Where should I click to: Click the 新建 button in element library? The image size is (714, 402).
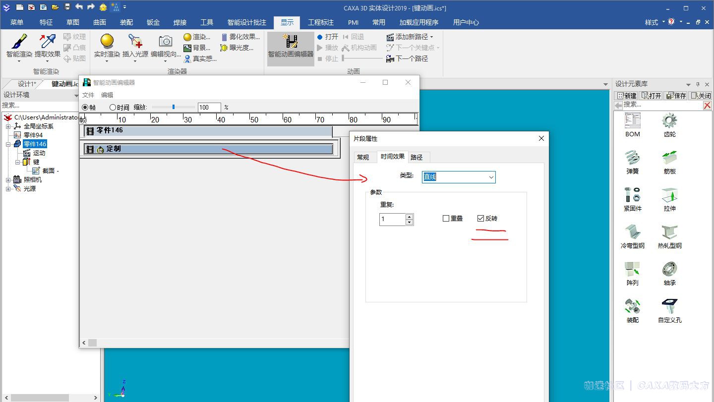coord(626,95)
